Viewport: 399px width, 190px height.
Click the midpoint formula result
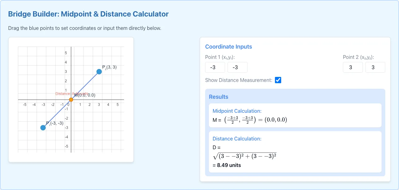pyautogui.click(x=250, y=120)
